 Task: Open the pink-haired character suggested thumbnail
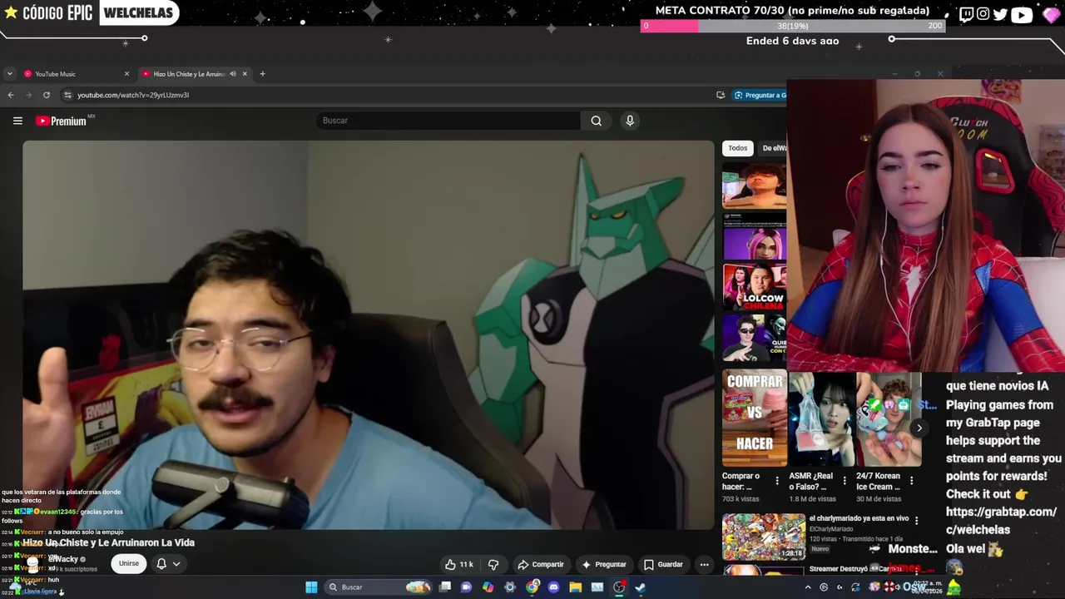coord(755,236)
